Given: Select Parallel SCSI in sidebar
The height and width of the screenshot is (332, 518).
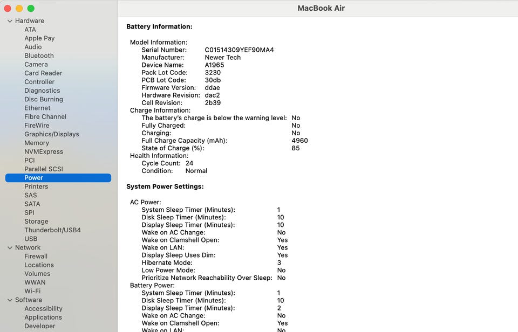Looking at the screenshot, I should click(44, 169).
